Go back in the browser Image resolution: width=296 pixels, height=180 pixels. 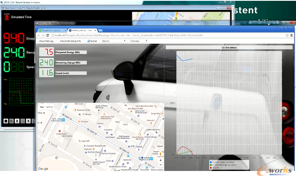[39, 35]
